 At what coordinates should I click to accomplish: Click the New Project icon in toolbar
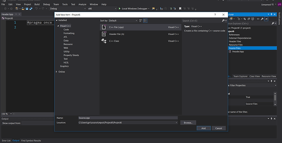17,9
